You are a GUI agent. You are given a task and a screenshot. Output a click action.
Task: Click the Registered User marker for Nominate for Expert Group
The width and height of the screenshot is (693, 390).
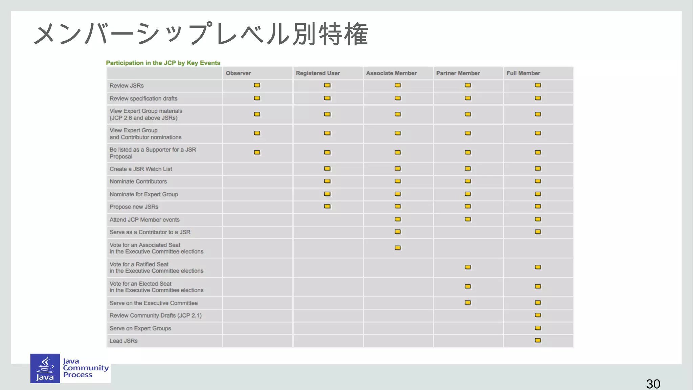tap(327, 194)
